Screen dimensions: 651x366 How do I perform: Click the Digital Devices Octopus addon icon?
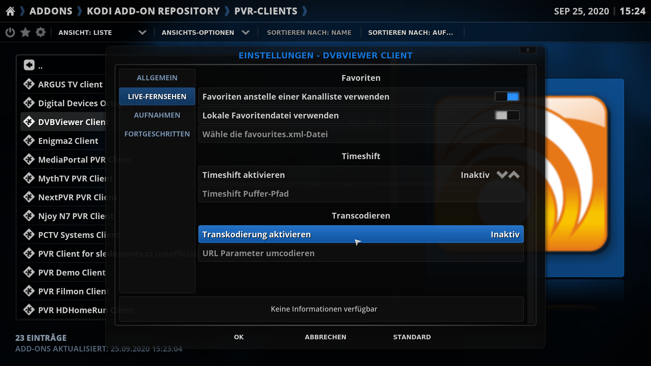pyautogui.click(x=29, y=103)
